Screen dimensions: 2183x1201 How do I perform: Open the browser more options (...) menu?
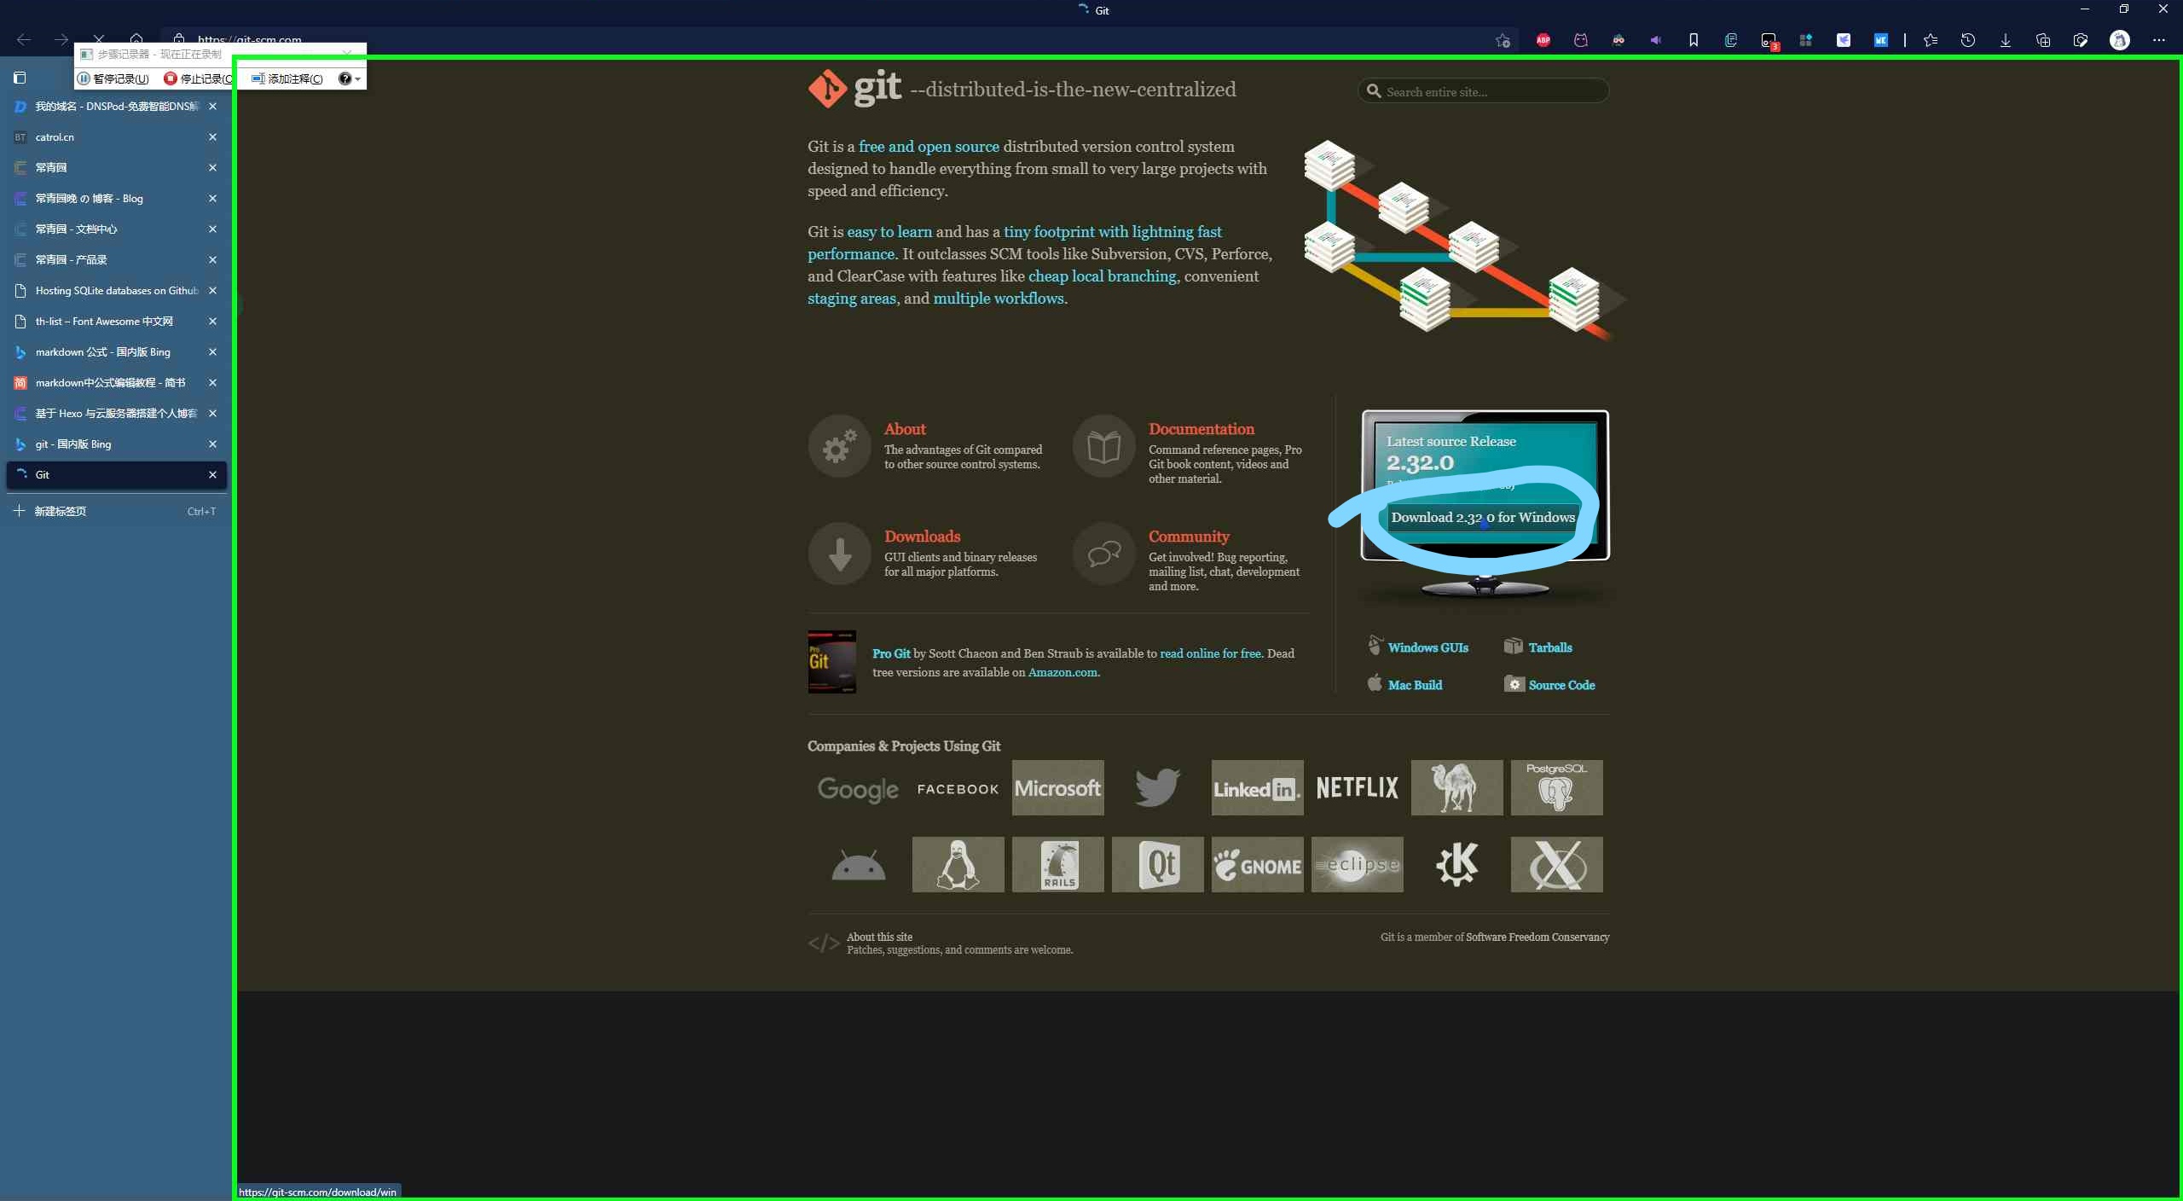(x=2161, y=40)
